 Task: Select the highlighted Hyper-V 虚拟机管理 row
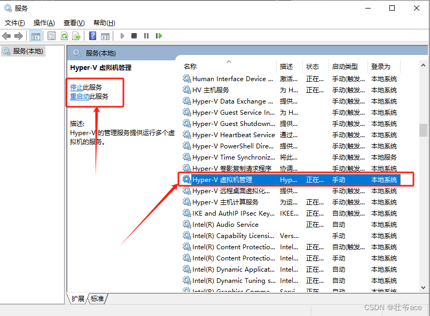(291, 180)
